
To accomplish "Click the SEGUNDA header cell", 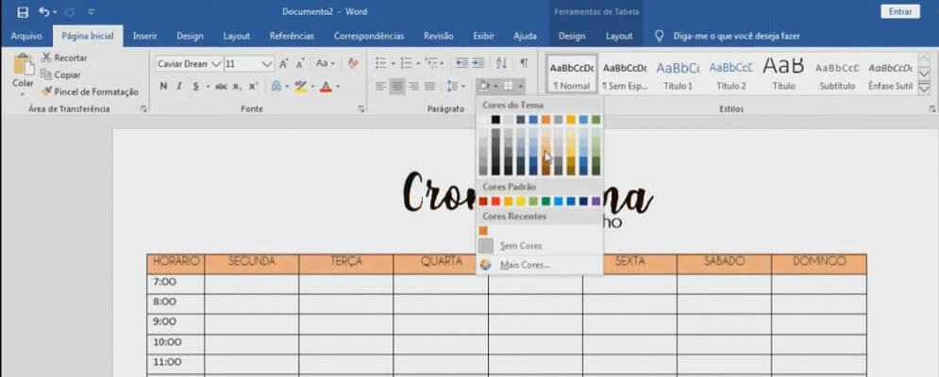I will (x=252, y=264).
